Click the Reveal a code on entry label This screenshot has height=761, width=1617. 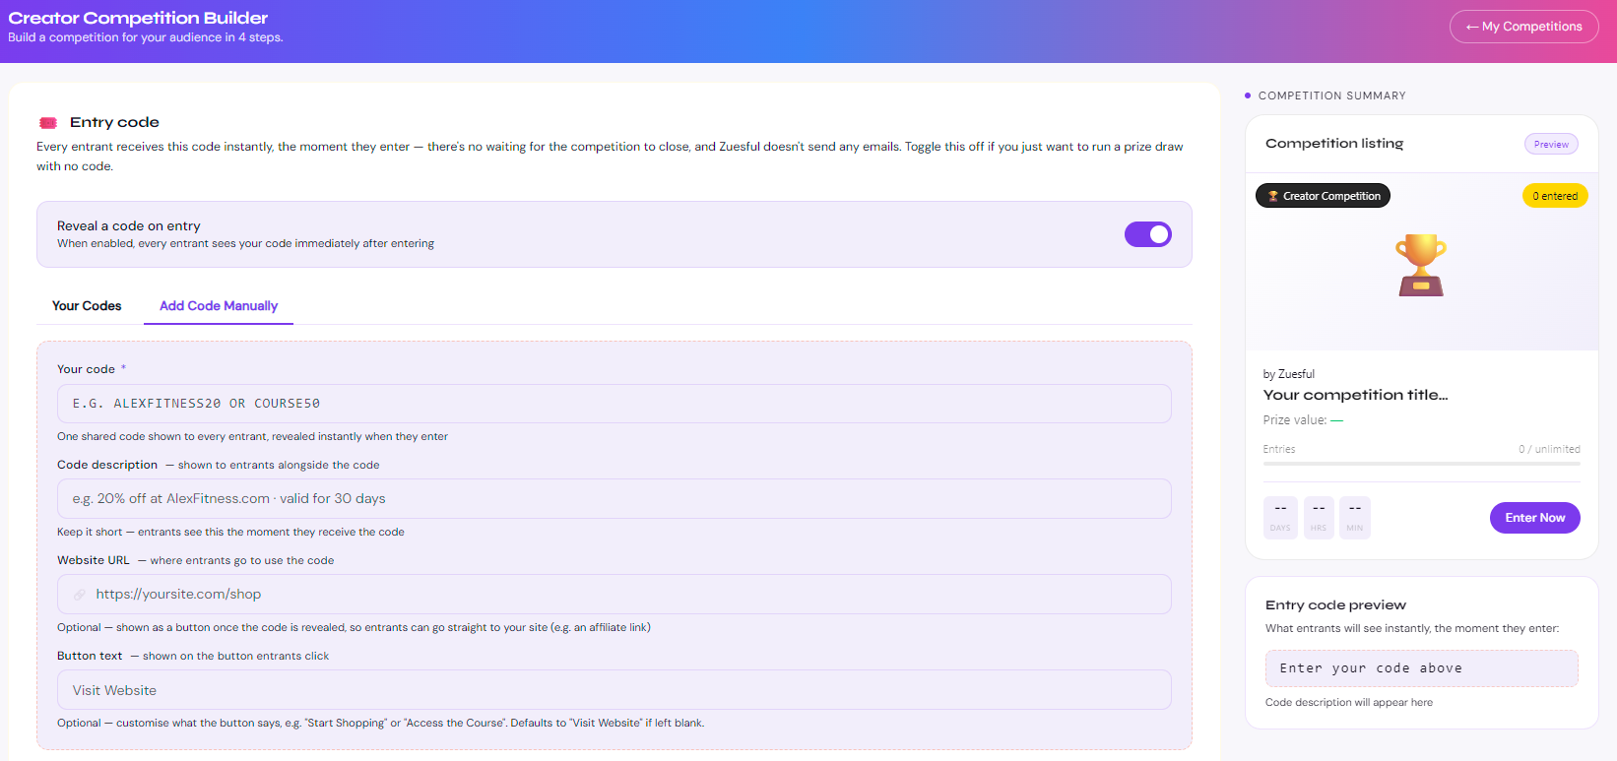[x=128, y=225]
